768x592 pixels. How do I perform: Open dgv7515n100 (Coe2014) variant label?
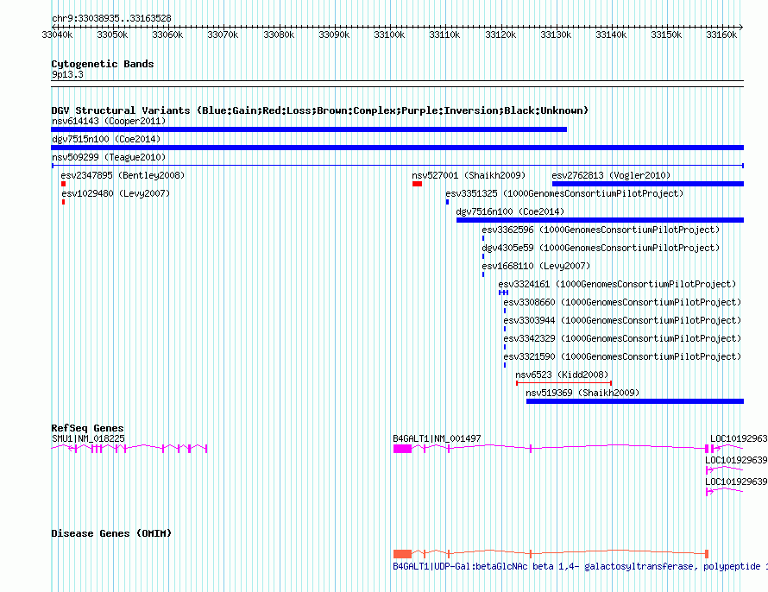pos(106,139)
